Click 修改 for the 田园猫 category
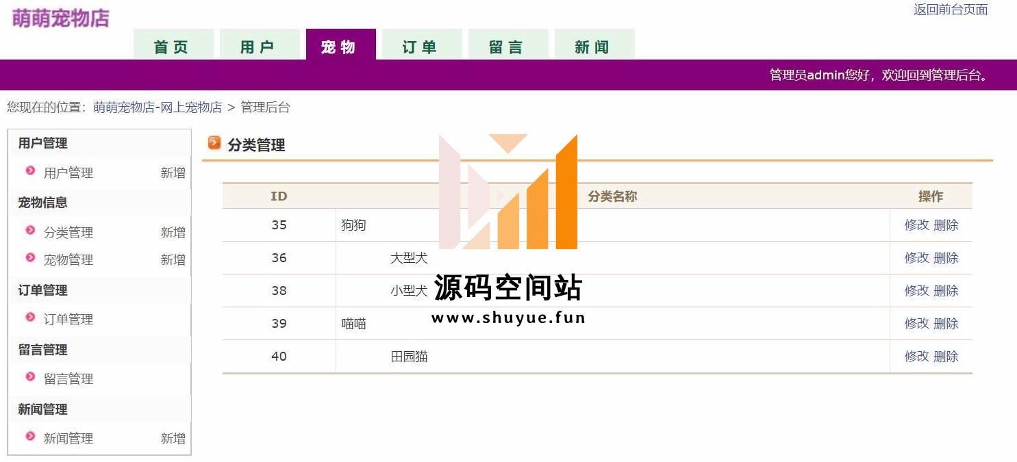Screen dimensions: 1017x462 (916, 357)
